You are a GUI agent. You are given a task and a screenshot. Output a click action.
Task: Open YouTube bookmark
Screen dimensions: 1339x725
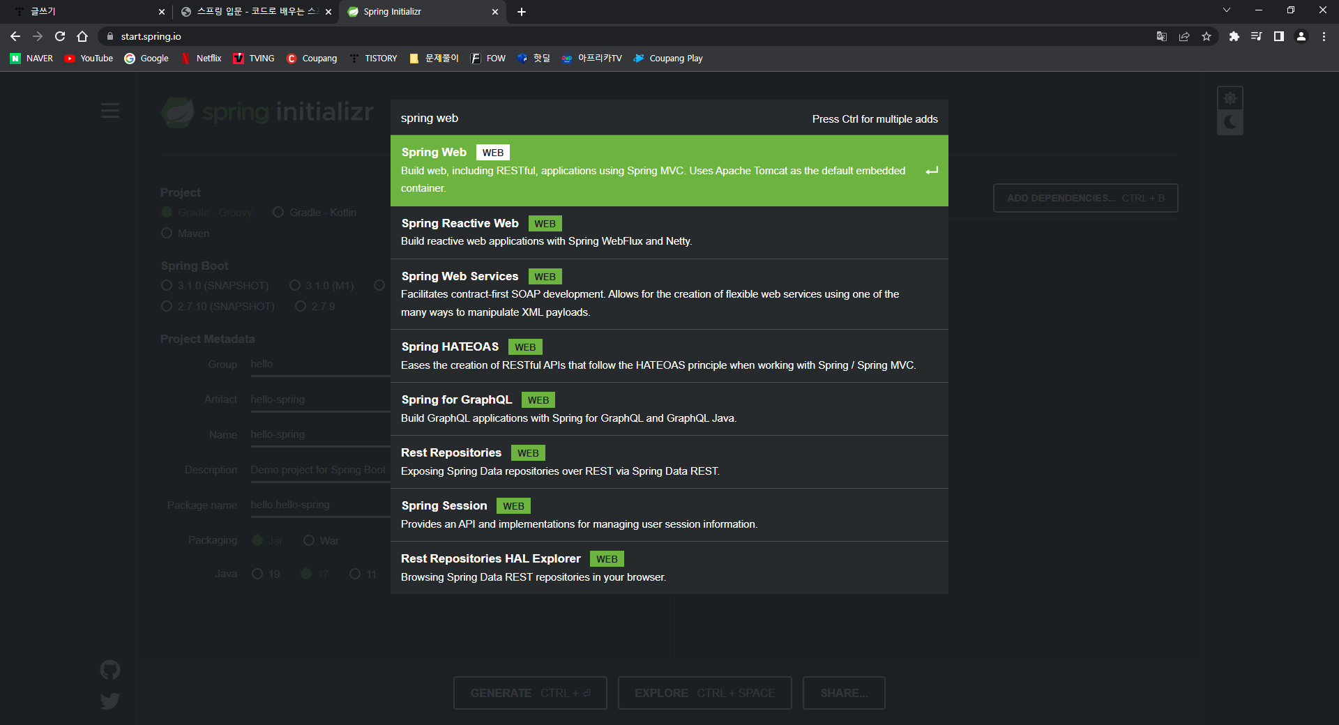click(89, 59)
